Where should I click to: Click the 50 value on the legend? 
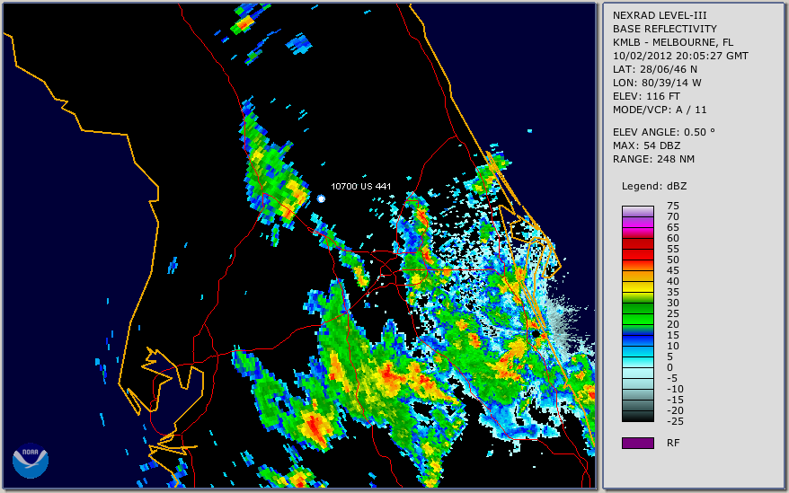[x=673, y=260]
